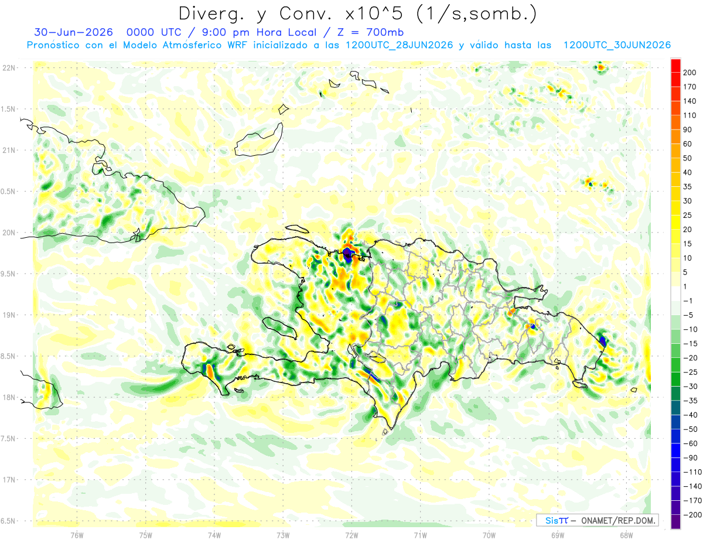
Task: Click the latitude label "17N"
Action: [8, 480]
